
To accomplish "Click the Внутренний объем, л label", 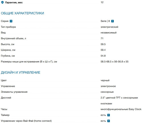I will pos(13,38).
